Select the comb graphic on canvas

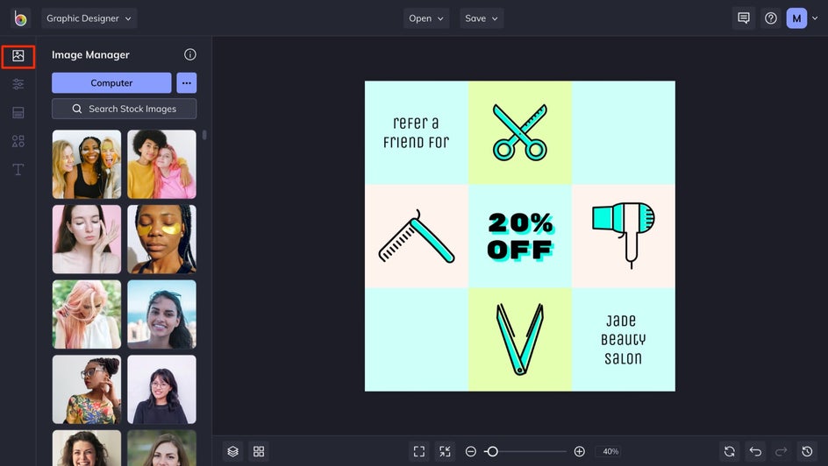(x=417, y=237)
